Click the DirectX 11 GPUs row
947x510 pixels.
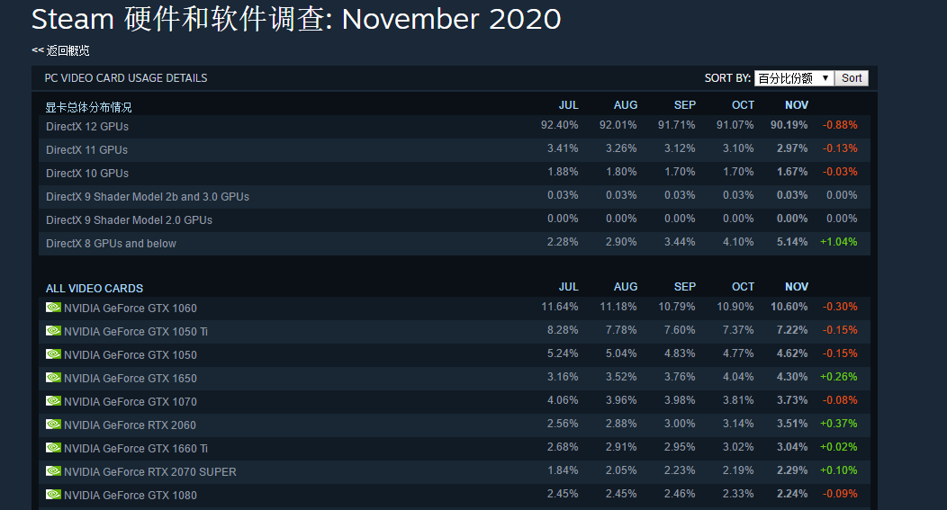455,149
